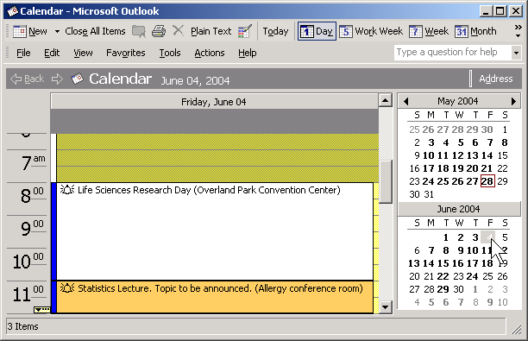Open the Tools menu
The height and width of the screenshot is (341, 528).
coord(170,53)
